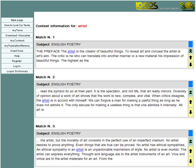Jump to top arrow in Match 3
The width and height of the screenshot is (196, 168).
click(191, 141)
